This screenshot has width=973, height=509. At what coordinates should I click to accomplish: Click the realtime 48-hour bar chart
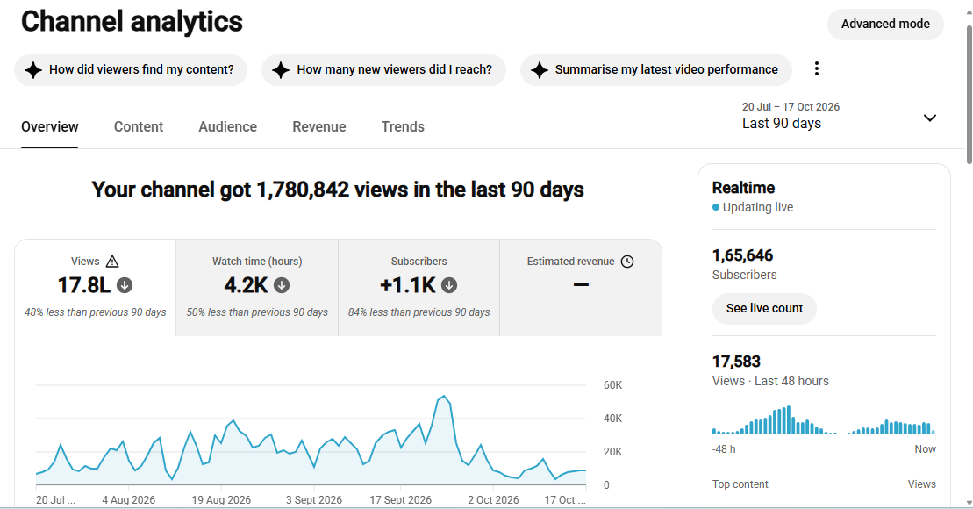click(824, 419)
